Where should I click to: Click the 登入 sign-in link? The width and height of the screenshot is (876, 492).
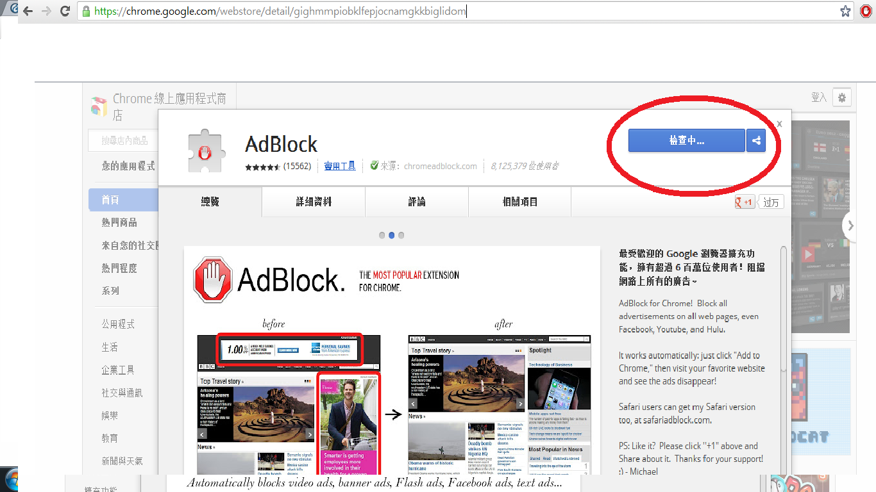coord(818,97)
